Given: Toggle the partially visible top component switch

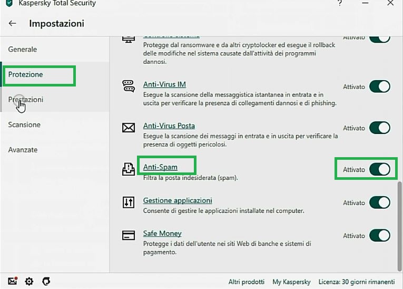Looking at the screenshot, I should (380, 40).
